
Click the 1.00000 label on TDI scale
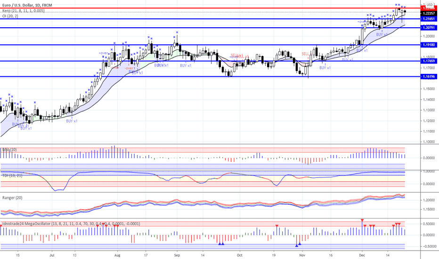(x=429, y=171)
